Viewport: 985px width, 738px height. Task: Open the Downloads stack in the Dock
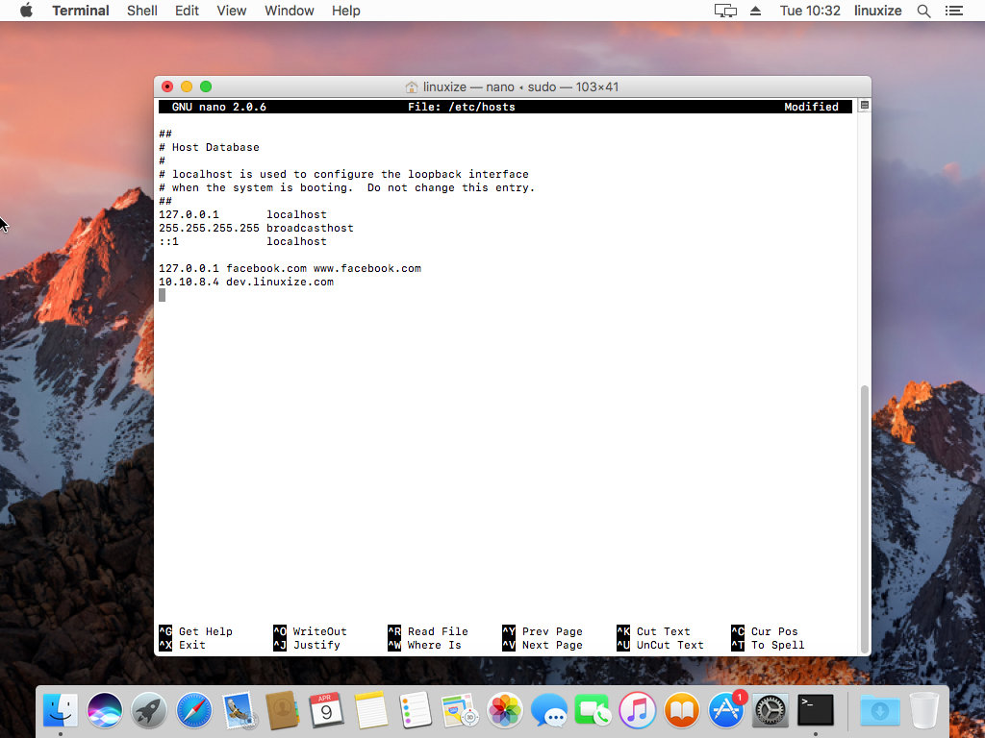pyautogui.click(x=880, y=712)
